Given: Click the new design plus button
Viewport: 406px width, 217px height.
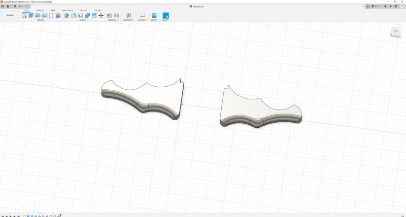Looking at the screenshot, I should pos(367,6).
